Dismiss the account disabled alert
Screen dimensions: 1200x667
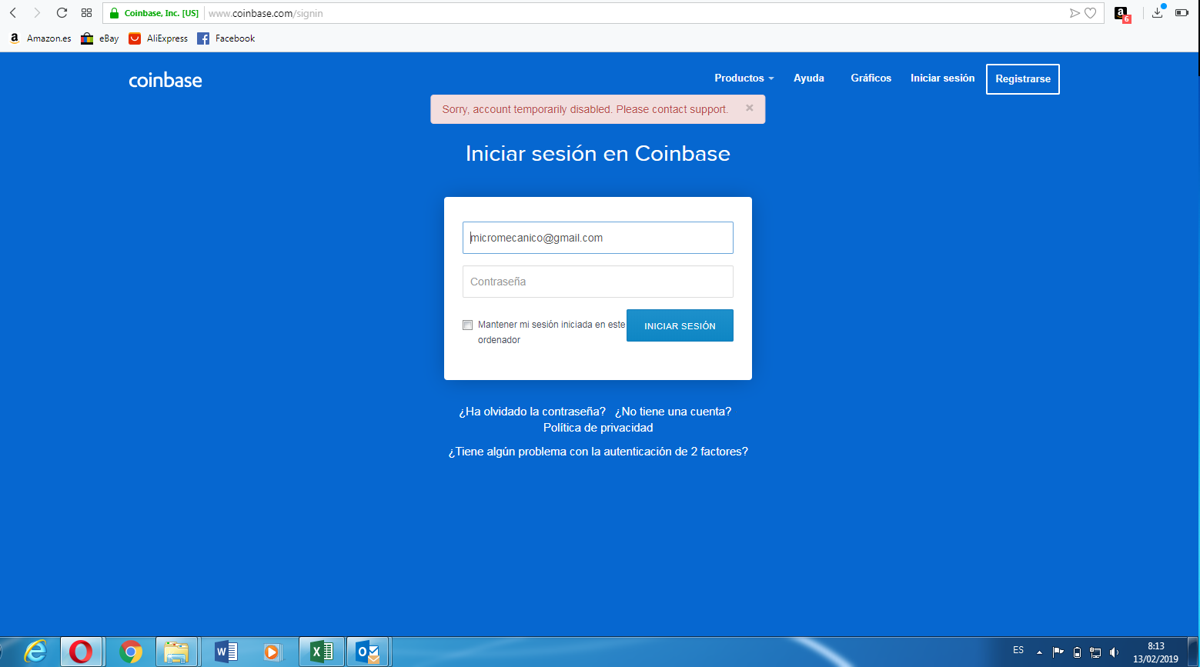coord(750,108)
